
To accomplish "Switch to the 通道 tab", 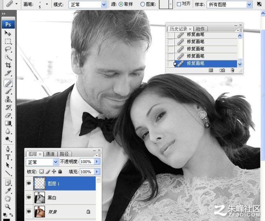I will [x=50, y=154].
